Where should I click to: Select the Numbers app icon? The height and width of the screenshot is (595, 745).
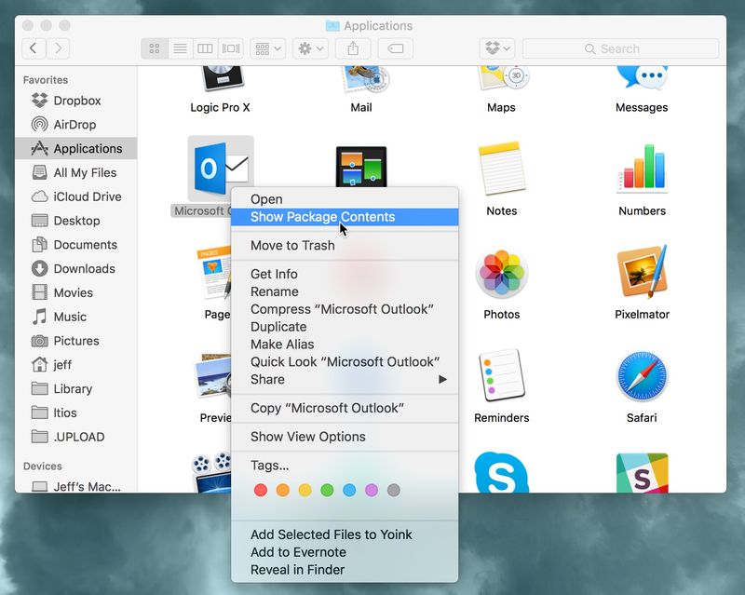[642, 169]
